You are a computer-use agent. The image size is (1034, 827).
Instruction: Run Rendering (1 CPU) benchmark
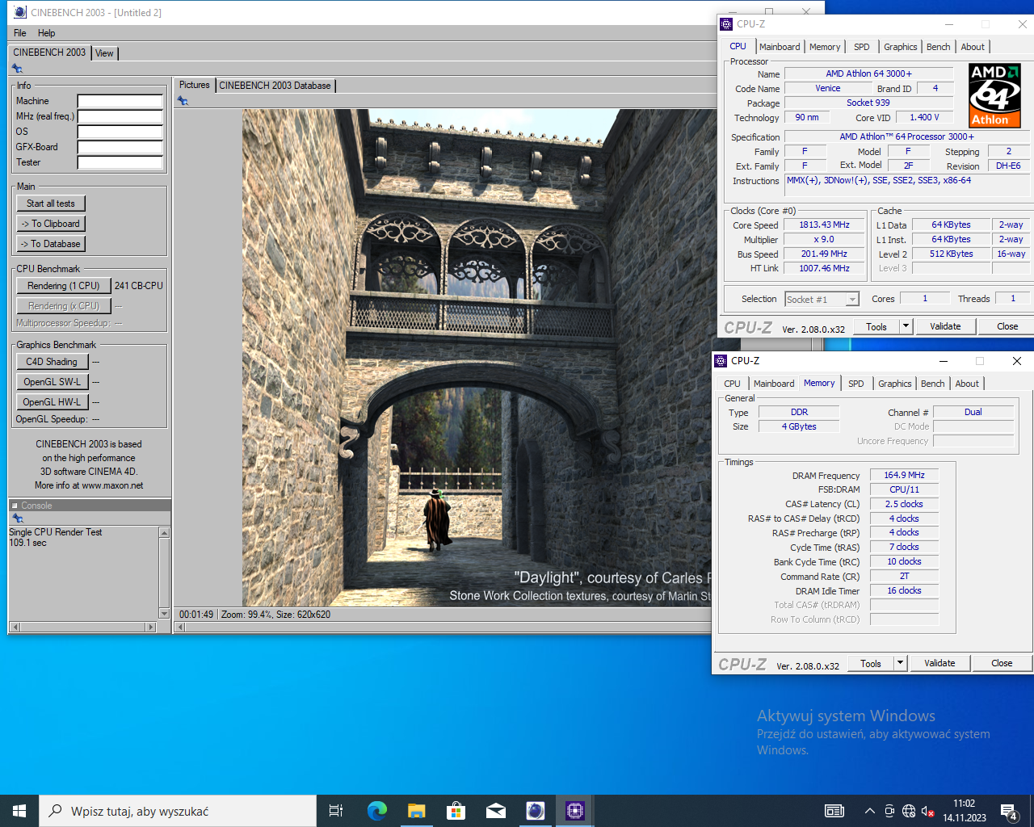click(x=64, y=286)
